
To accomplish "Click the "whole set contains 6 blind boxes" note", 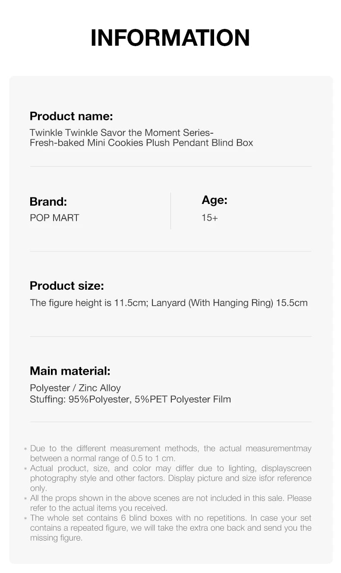I will 170,528.
